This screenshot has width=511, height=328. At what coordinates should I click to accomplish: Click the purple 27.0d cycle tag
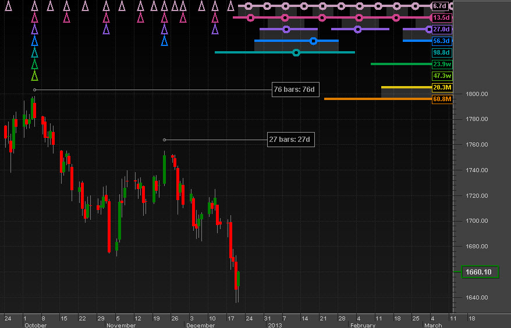(x=441, y=29)
